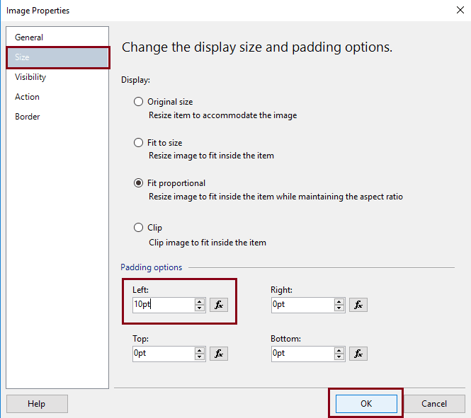
Task: Click the OK button
Action: click(365, 404)
